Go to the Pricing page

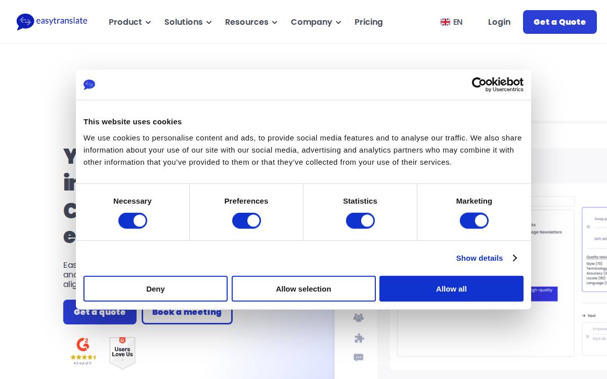pos(369,22)
